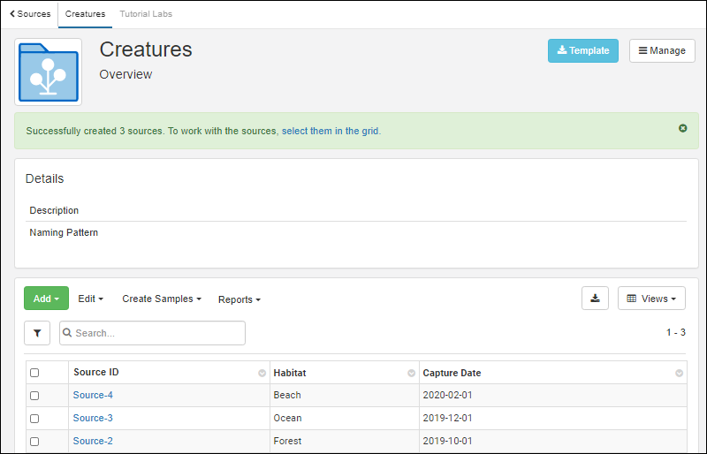Image resolution: width=707 pixels, height=454 pixels.
Task: Open the Capture Date column menu arrow
Action: (679, 374)
